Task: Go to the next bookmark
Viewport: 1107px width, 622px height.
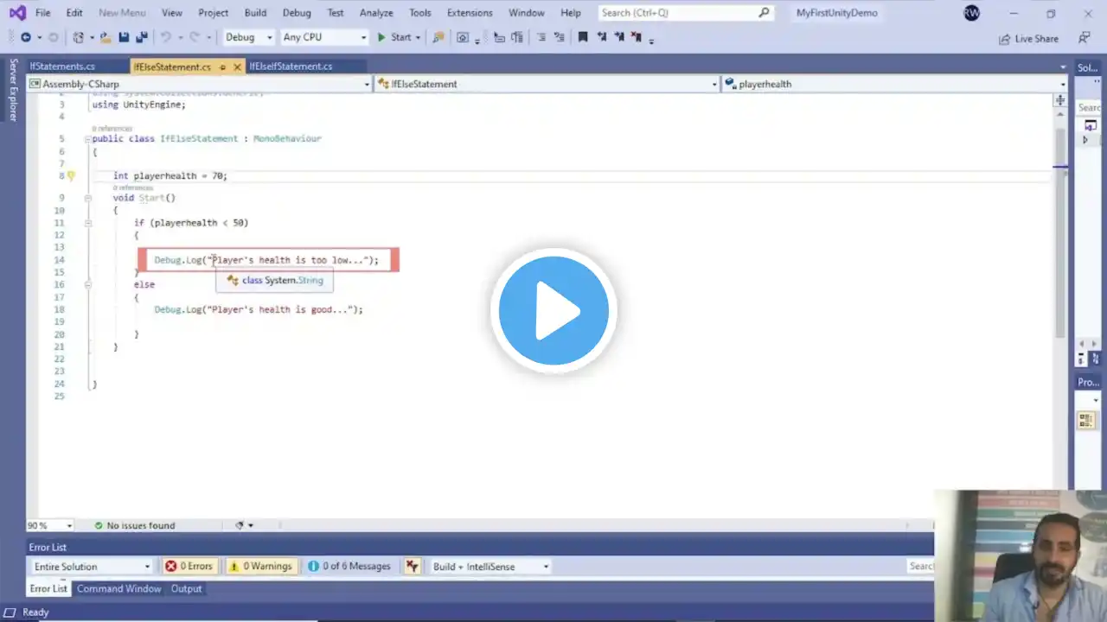Action: point(619,37)
